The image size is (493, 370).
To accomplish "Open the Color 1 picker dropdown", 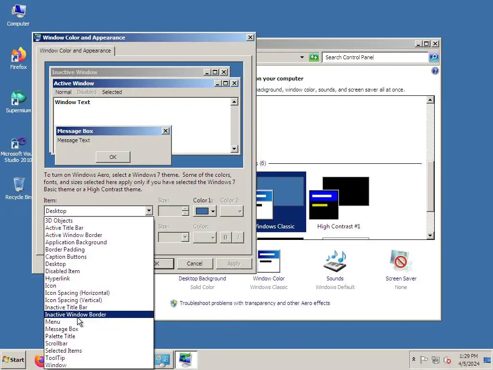I will [205, 211].
